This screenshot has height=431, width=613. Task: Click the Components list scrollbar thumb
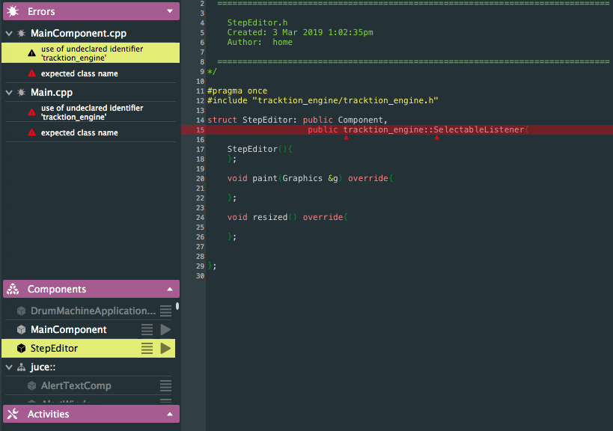[x=177, y=306]
